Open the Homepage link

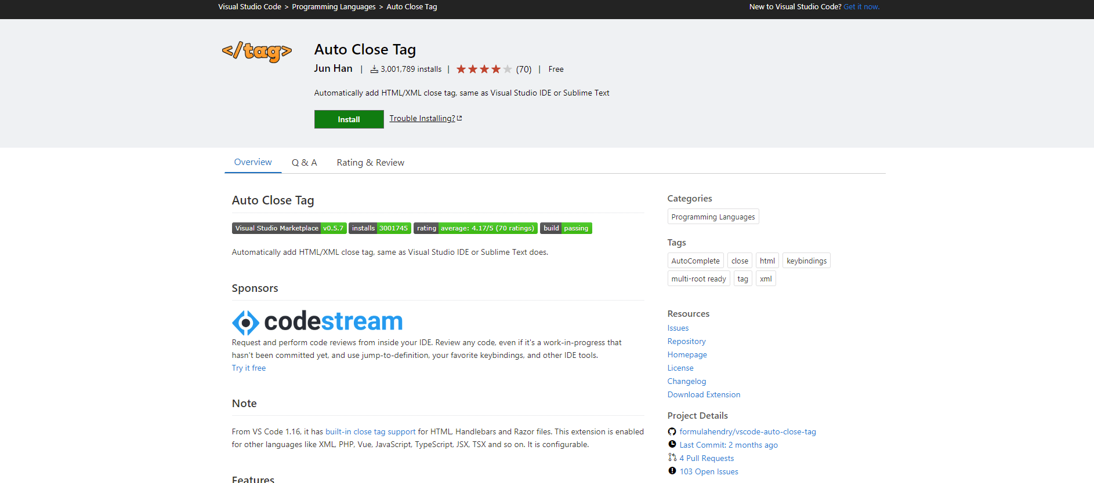pos(687,354)
